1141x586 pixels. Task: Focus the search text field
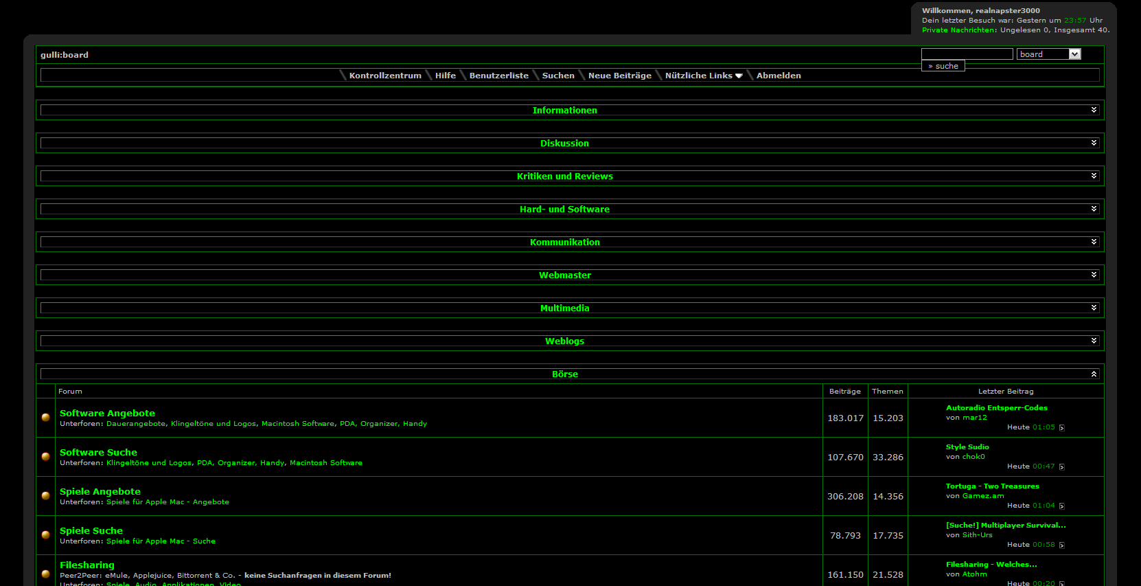[967, 54]
